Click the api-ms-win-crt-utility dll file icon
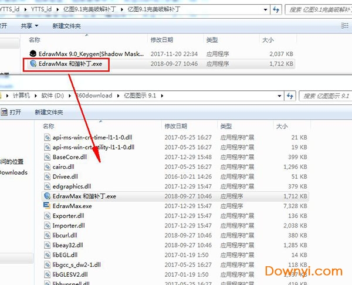The width and height of the screenshot is (352, 285). pos(47,147)
